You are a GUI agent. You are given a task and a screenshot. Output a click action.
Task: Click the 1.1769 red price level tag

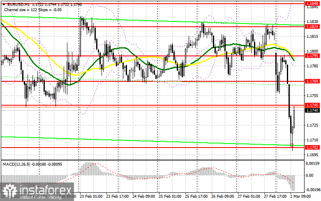pos(312,81)
